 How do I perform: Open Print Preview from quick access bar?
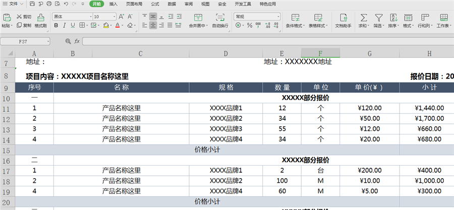coord(58,4)
